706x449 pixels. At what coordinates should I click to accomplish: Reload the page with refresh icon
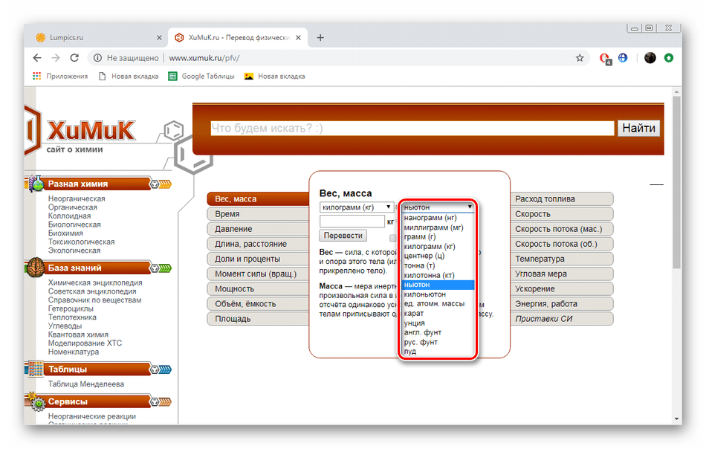74,58
